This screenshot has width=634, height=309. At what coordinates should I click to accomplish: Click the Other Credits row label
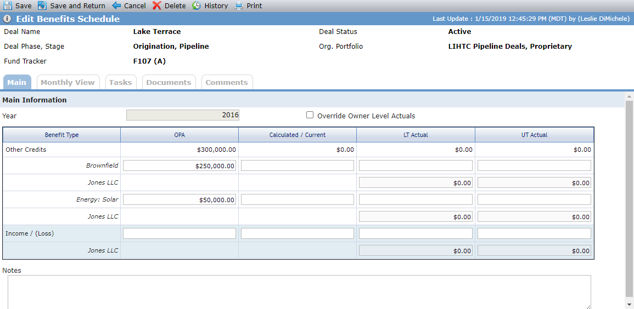26,150
